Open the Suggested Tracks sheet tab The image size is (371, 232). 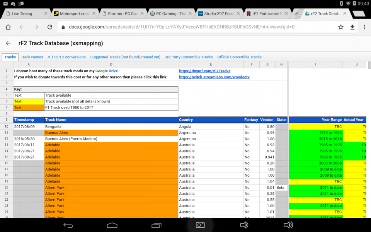[125, 57]
